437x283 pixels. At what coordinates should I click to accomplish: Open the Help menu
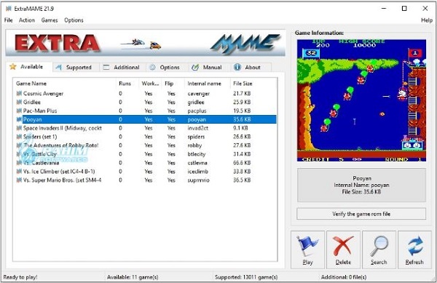pyautogui.click(x=427, y=20)
